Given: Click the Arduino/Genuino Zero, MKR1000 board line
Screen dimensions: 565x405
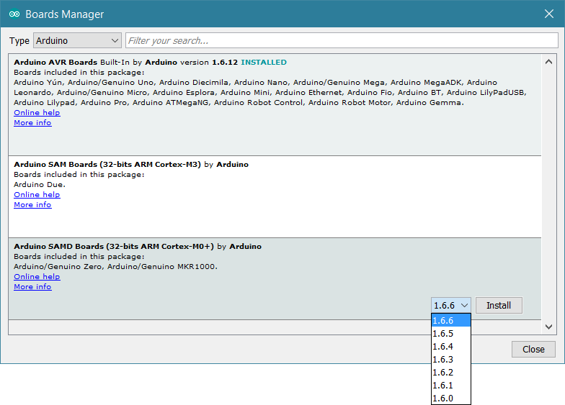Looking at the screenshot, I should coord(115,266).
